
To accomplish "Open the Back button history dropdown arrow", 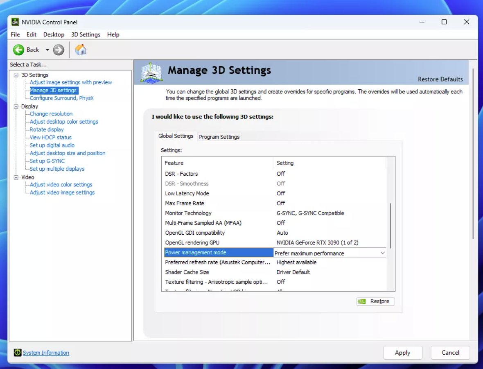I will 47,50.
